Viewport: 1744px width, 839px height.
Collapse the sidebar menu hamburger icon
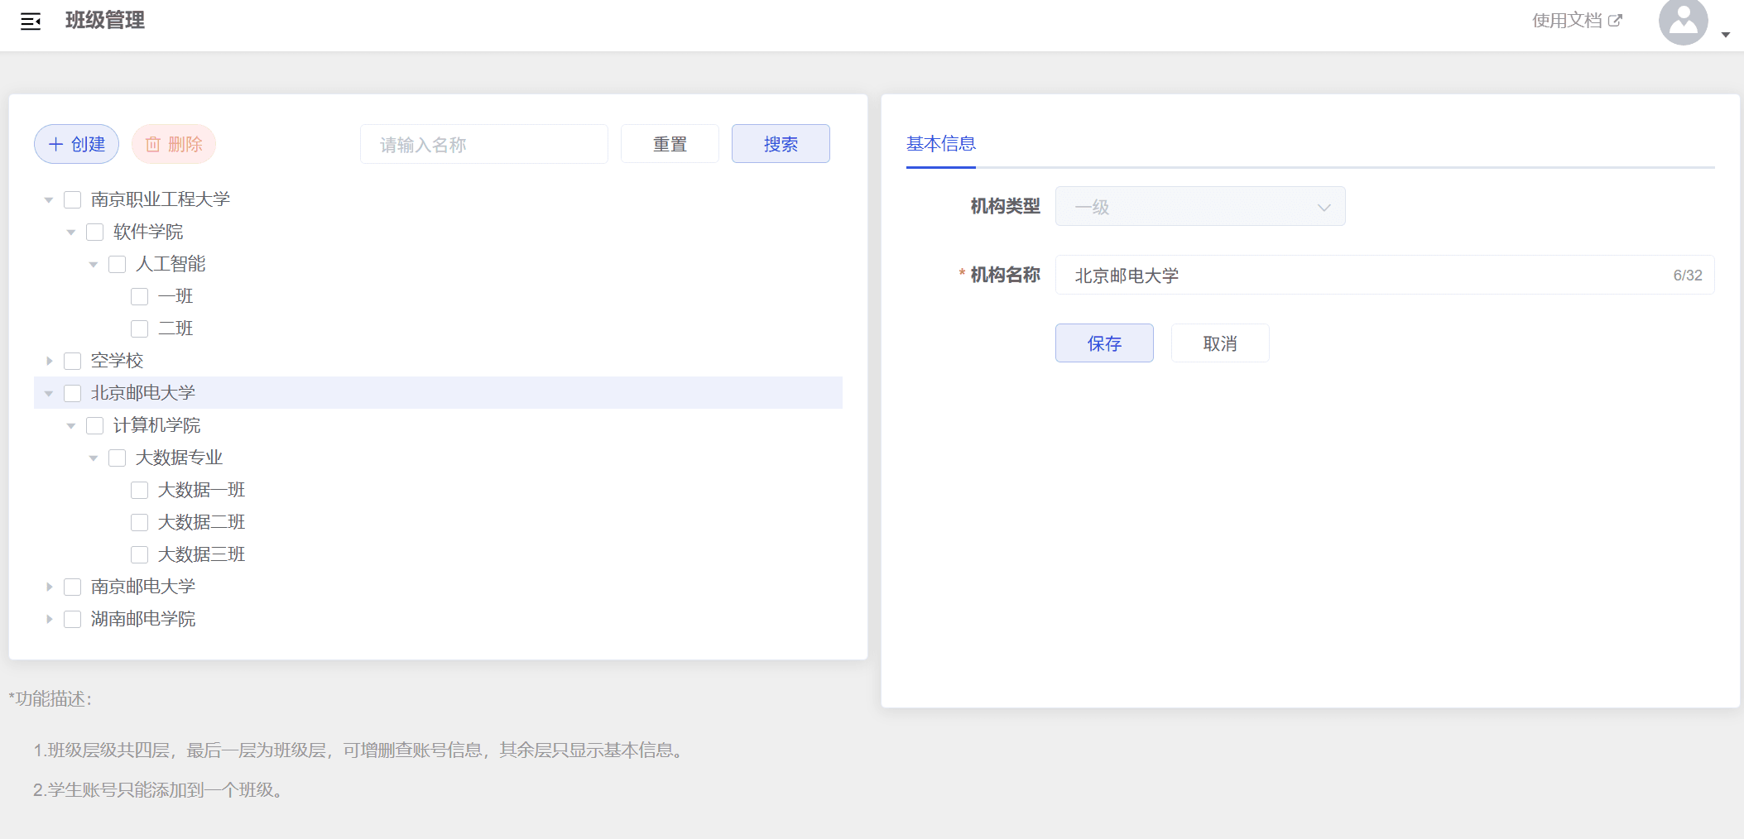pos(31,22)
